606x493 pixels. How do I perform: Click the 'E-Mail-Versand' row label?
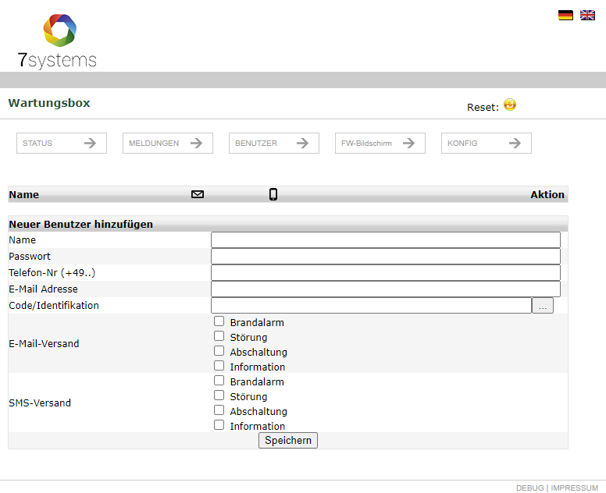coord(44,343)
